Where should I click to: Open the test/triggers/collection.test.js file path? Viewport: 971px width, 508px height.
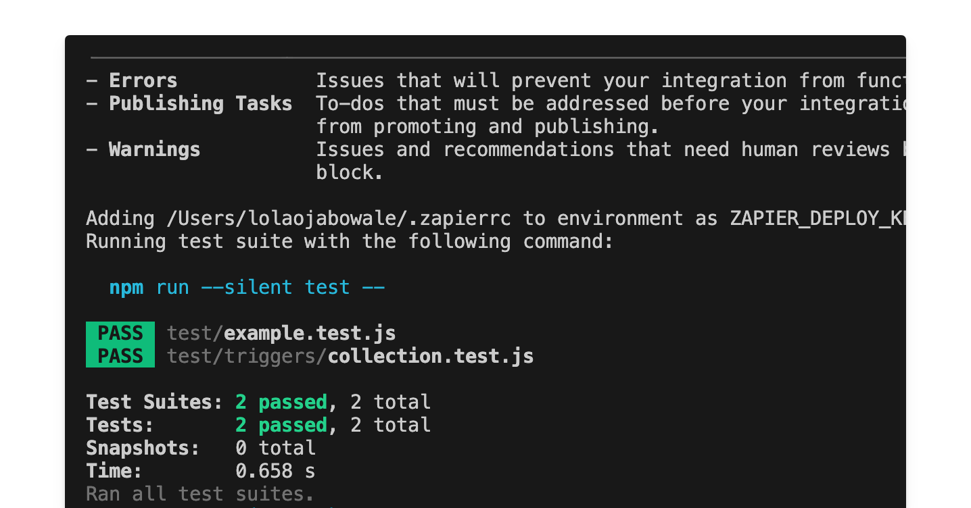[350, 356]
